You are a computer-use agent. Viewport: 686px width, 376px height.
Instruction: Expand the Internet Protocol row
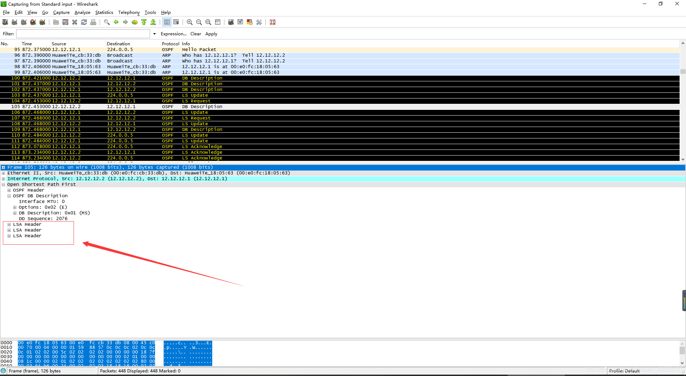point(3,179)
